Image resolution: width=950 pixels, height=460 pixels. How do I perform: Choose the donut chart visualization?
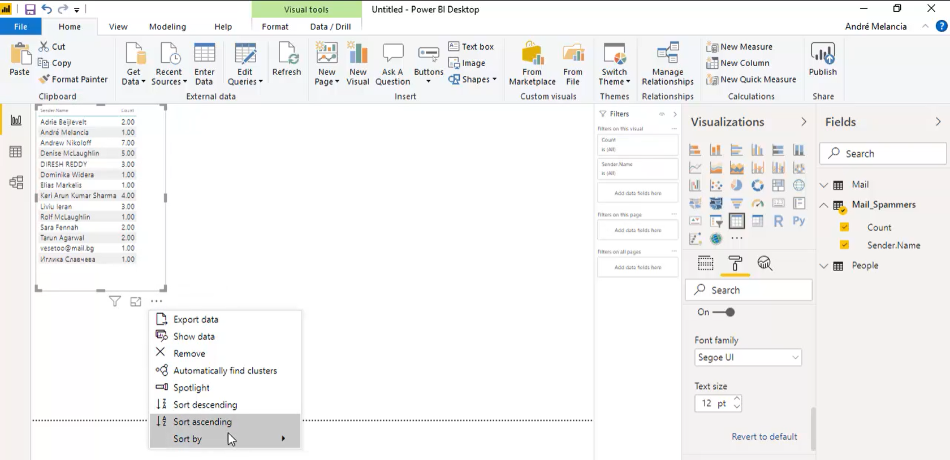[757, 185]
